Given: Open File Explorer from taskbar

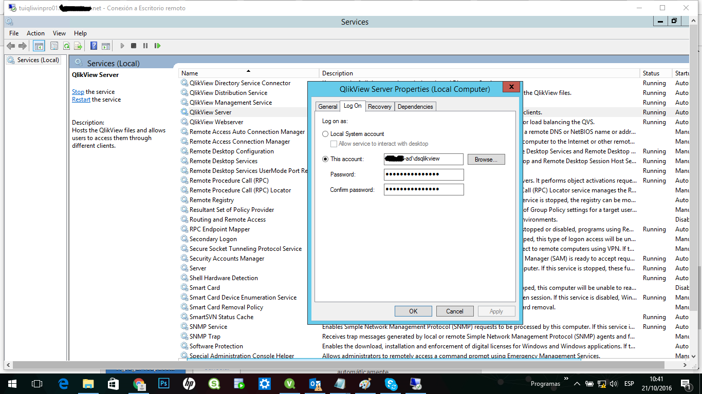Looking at the screenshot, I should 88,384.
